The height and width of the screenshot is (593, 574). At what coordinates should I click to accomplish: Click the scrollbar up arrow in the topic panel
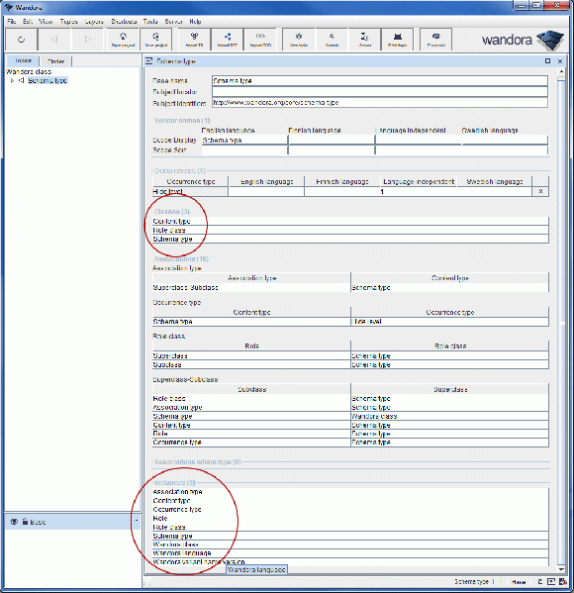561,71
